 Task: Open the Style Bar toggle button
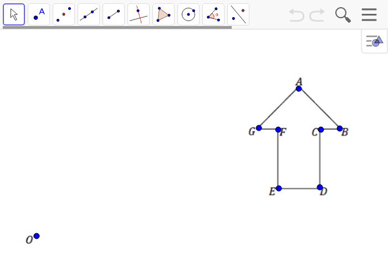[374, 41]
